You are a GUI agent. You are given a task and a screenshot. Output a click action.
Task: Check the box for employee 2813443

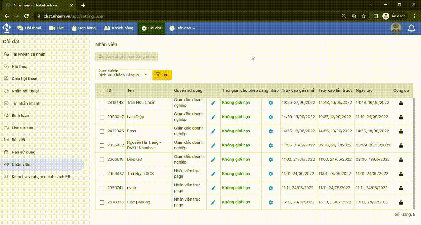[x=102, y=103]
